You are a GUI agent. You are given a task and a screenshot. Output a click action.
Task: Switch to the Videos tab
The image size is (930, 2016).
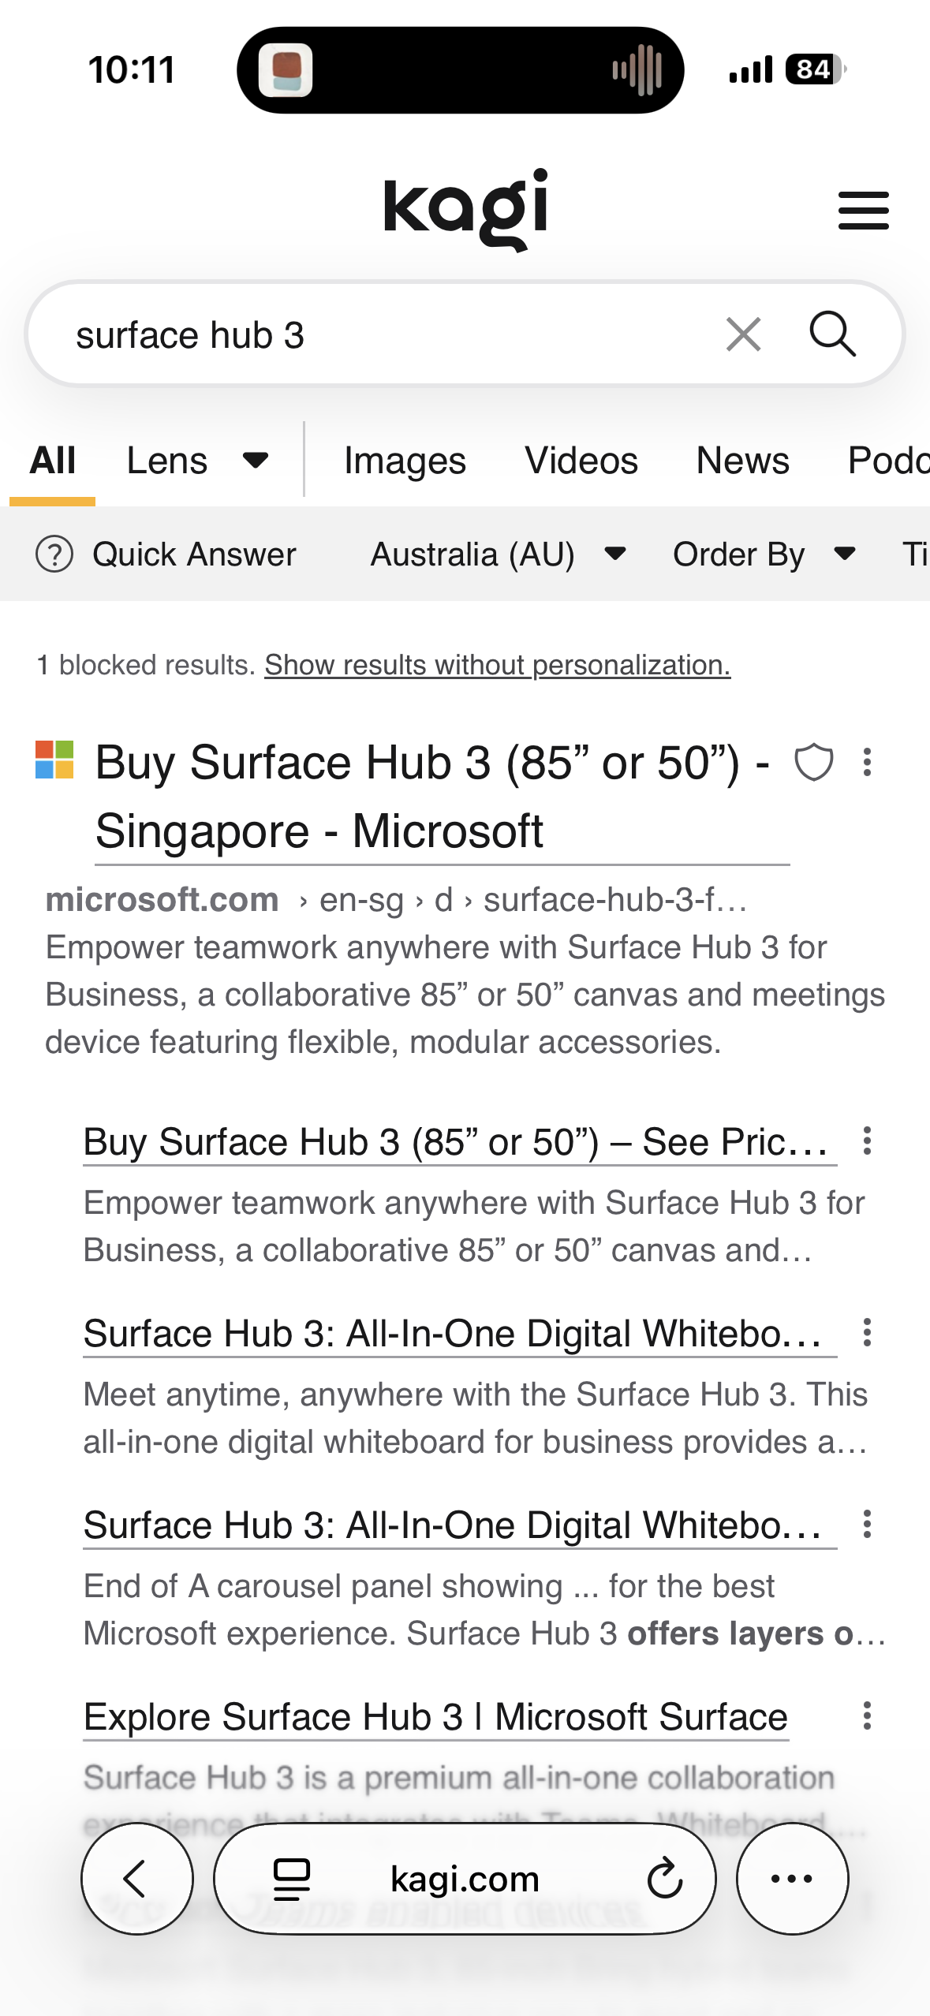tap(581, 461)
